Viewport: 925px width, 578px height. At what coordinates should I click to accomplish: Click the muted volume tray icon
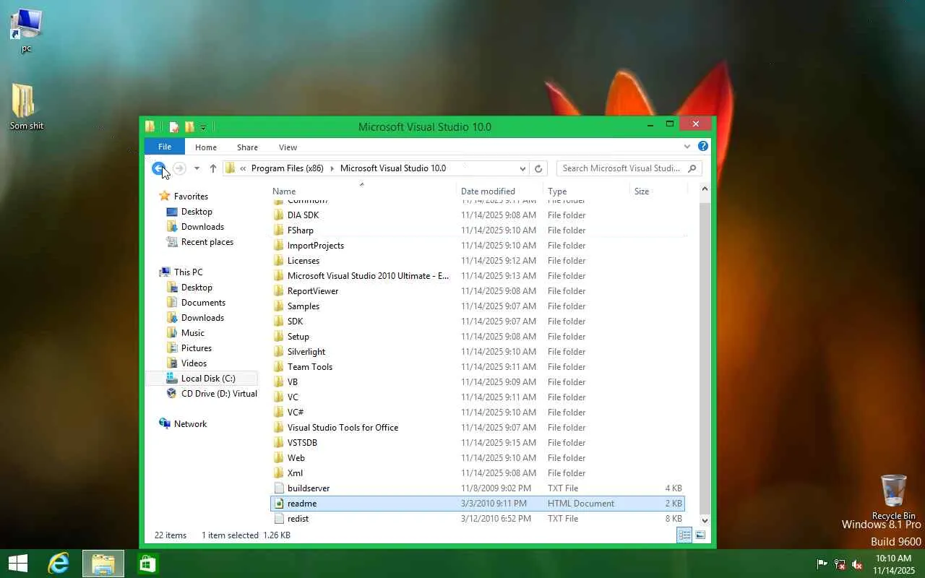[x=857, y=564]
